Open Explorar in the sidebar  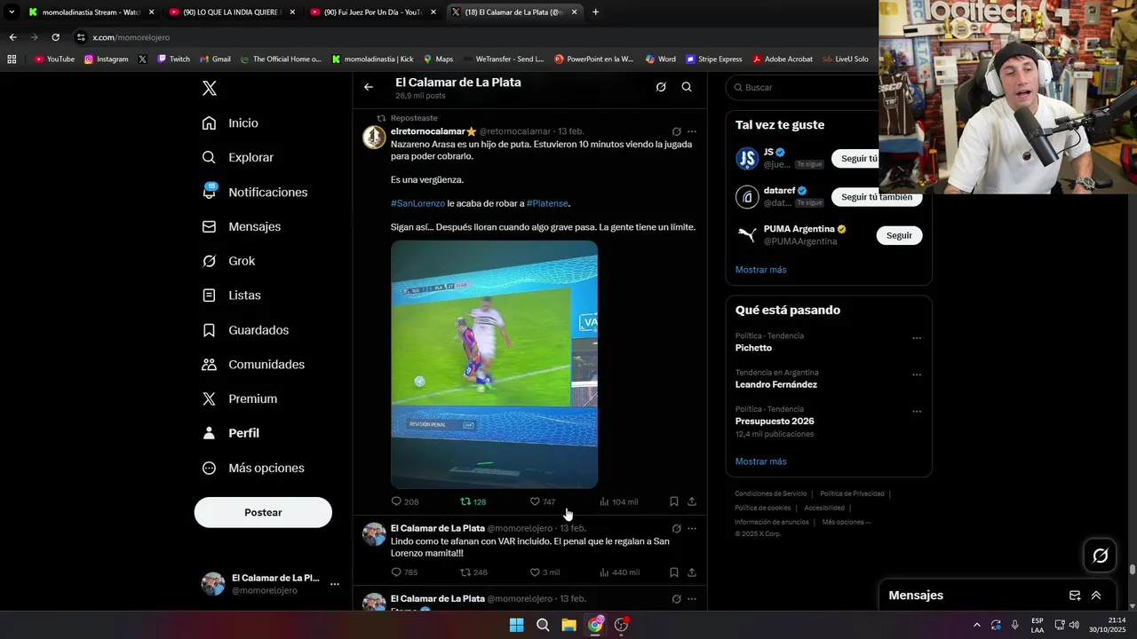237,157
